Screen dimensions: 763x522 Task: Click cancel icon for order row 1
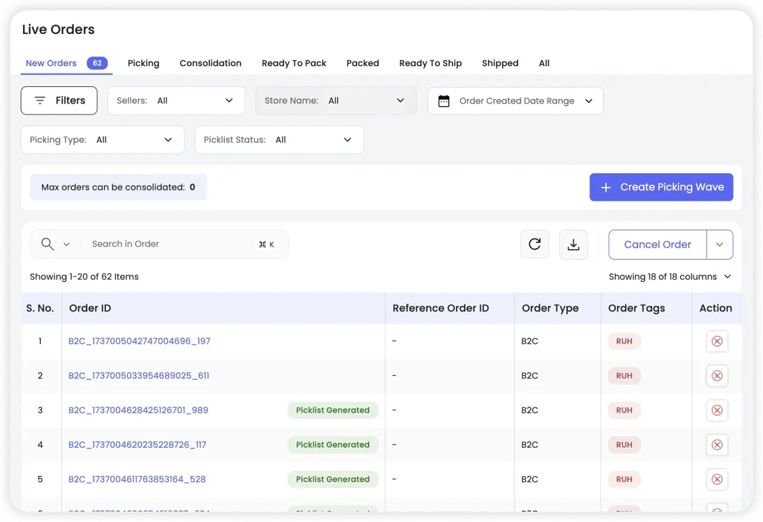click(716, 341)
